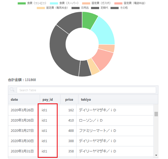Click the pink segment of the donut chart
Image resolution: width=168 pixels, height=159 pixels.
(103, 60)
